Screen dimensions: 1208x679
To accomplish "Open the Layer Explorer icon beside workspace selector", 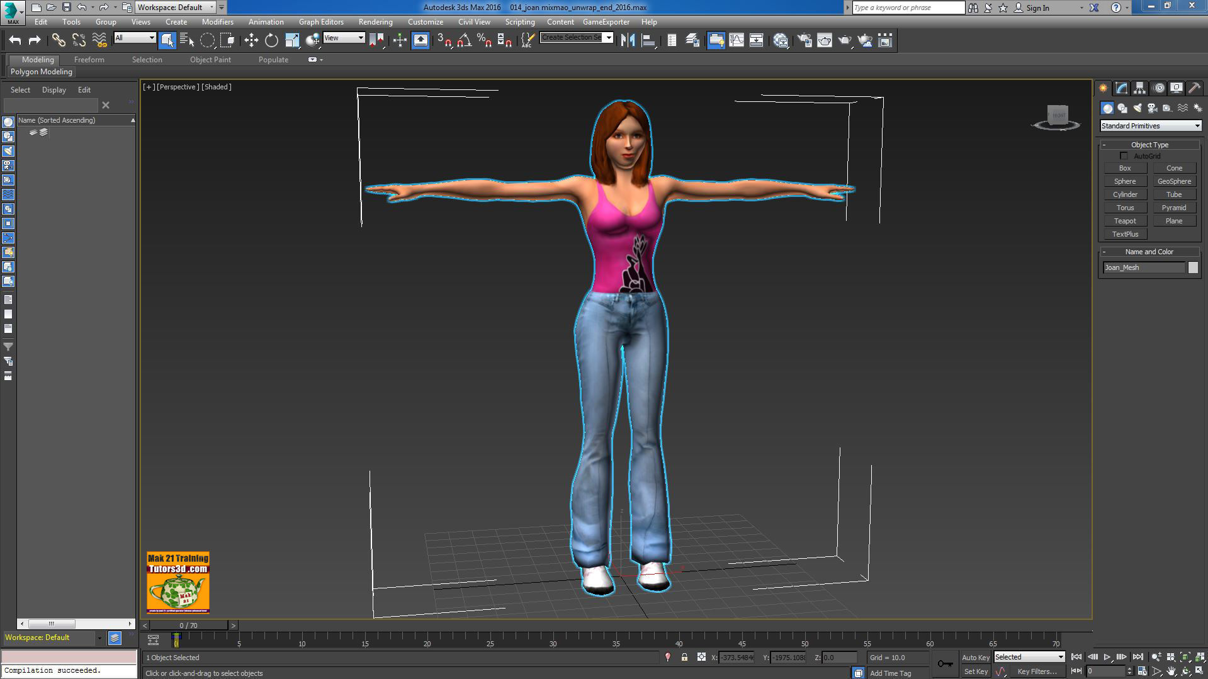I will coord(115,638).
